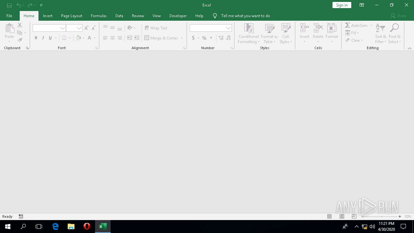414x233 pixels.
Task: Open the Font Color dropdown arrow
Action: point(95,38)
